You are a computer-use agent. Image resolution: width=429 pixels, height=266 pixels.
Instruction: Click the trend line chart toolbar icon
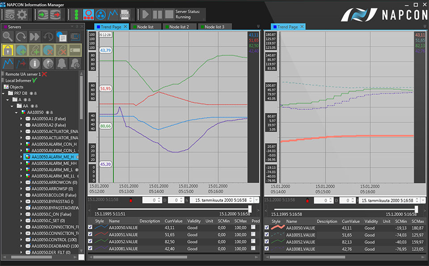click(113, 14)
